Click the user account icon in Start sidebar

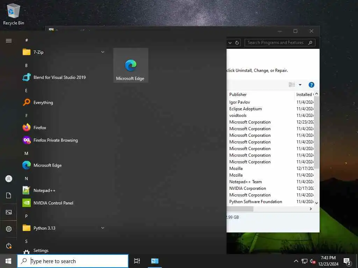click(x=9, y=179)
